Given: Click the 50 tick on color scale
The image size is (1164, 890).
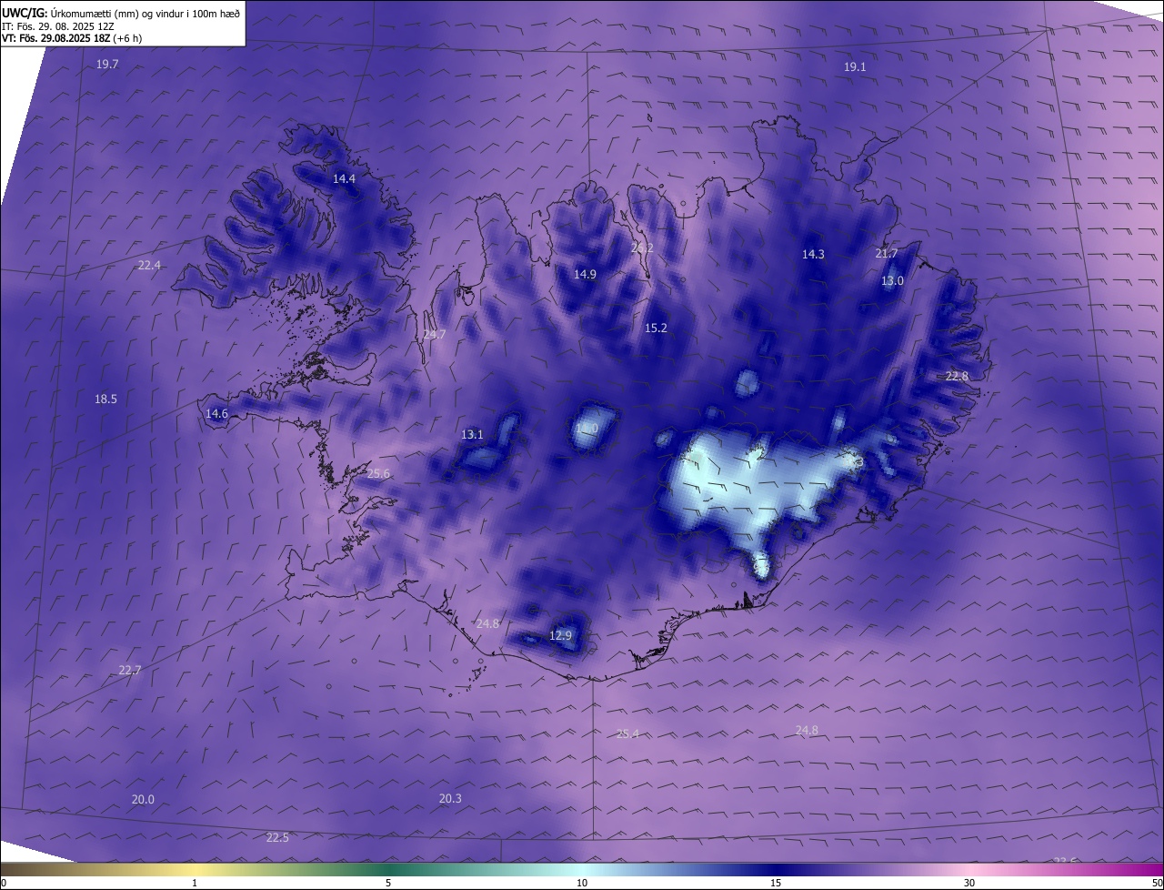Looking at the screenshot, I should (1157, 884).
